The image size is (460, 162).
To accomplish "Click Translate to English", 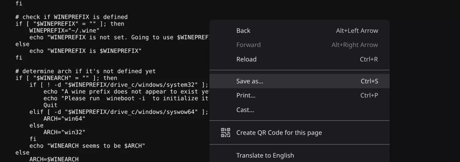I will [265, 155].
